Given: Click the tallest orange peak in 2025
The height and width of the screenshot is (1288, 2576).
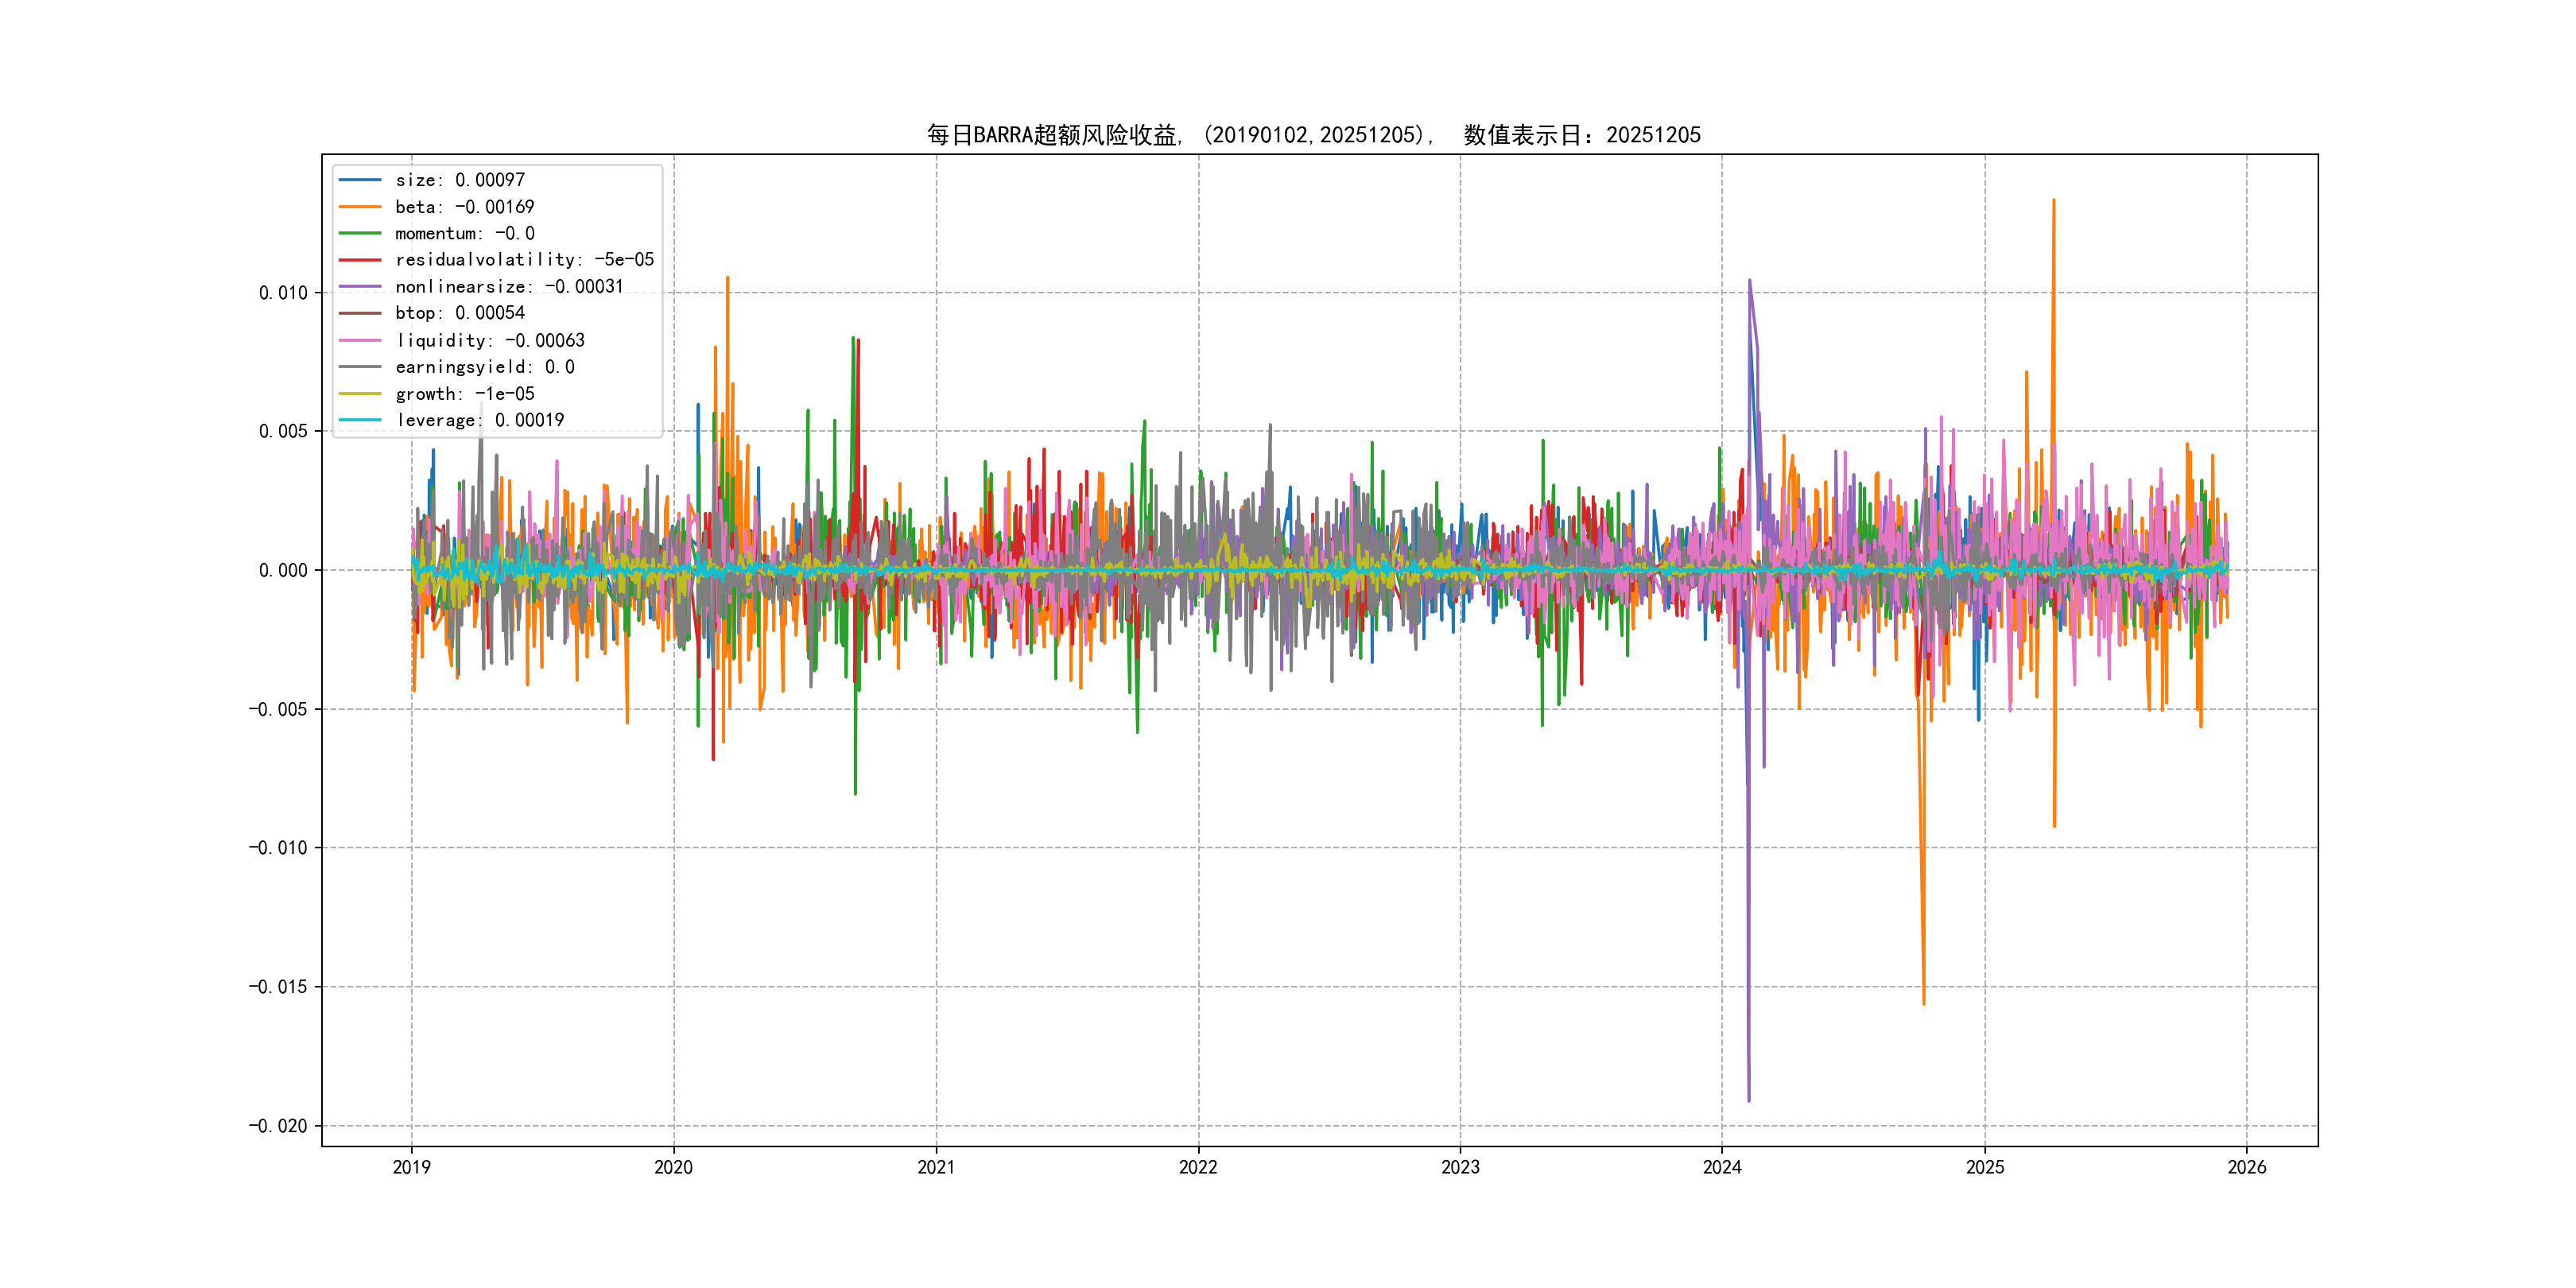Looking at the screenshot, I should [2053, 201].
